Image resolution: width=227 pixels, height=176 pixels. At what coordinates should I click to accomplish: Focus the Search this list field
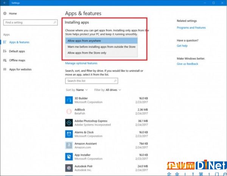point(92,81)
